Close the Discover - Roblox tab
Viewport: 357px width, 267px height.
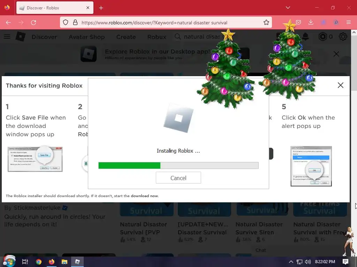tap(88, 8)
